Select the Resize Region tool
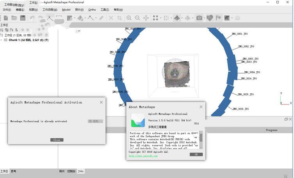Image resolution: width=294 pixels, height=178 pixels. (x=69, y=18)
